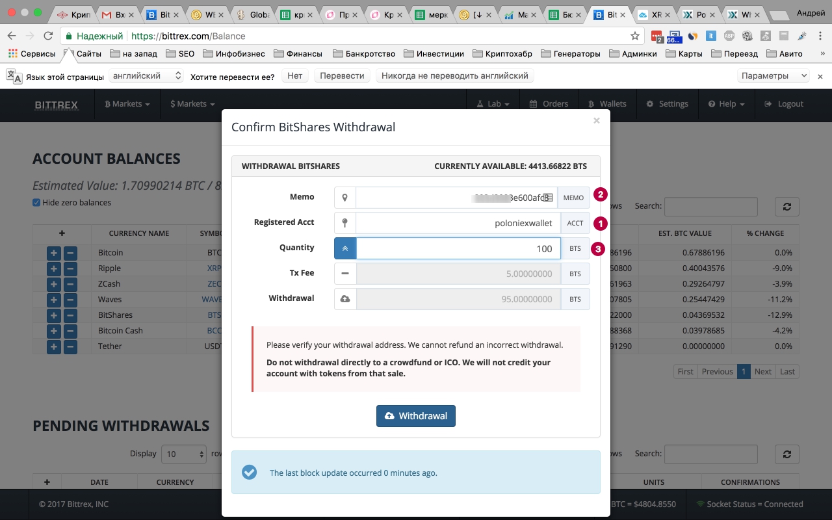This screenshot has width=832, height=520.
Task: Click the film reel extension icon
Action: pyautogui.click(x=747, y=36)
